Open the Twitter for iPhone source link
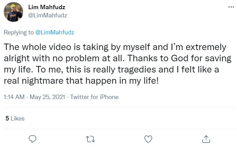237x147 pixels. point(94,97)
